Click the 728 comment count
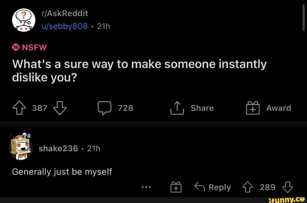 [125, 108]
